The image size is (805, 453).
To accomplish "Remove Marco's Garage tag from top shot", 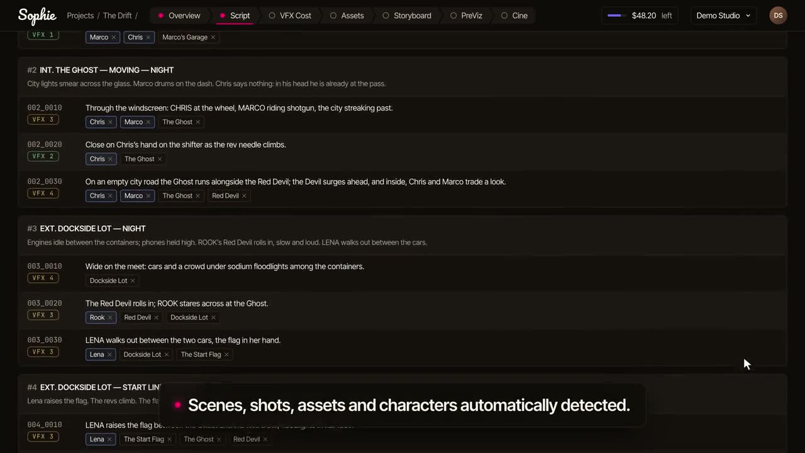I will [213, 37].
